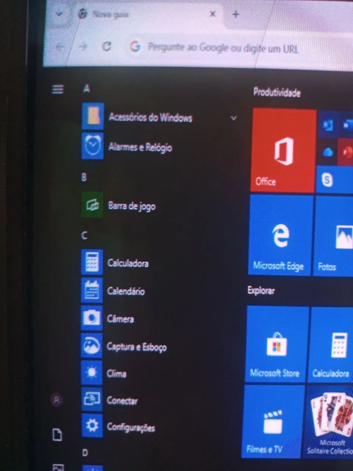Open the Fotos tile
Screen dimensions: 353x471
coord(334,236)
